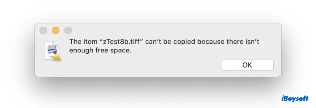Image resolution: width=316 pixels, height=108 pixels.
Task: Click the yellow minimize window button
Action: click(56, 31)
